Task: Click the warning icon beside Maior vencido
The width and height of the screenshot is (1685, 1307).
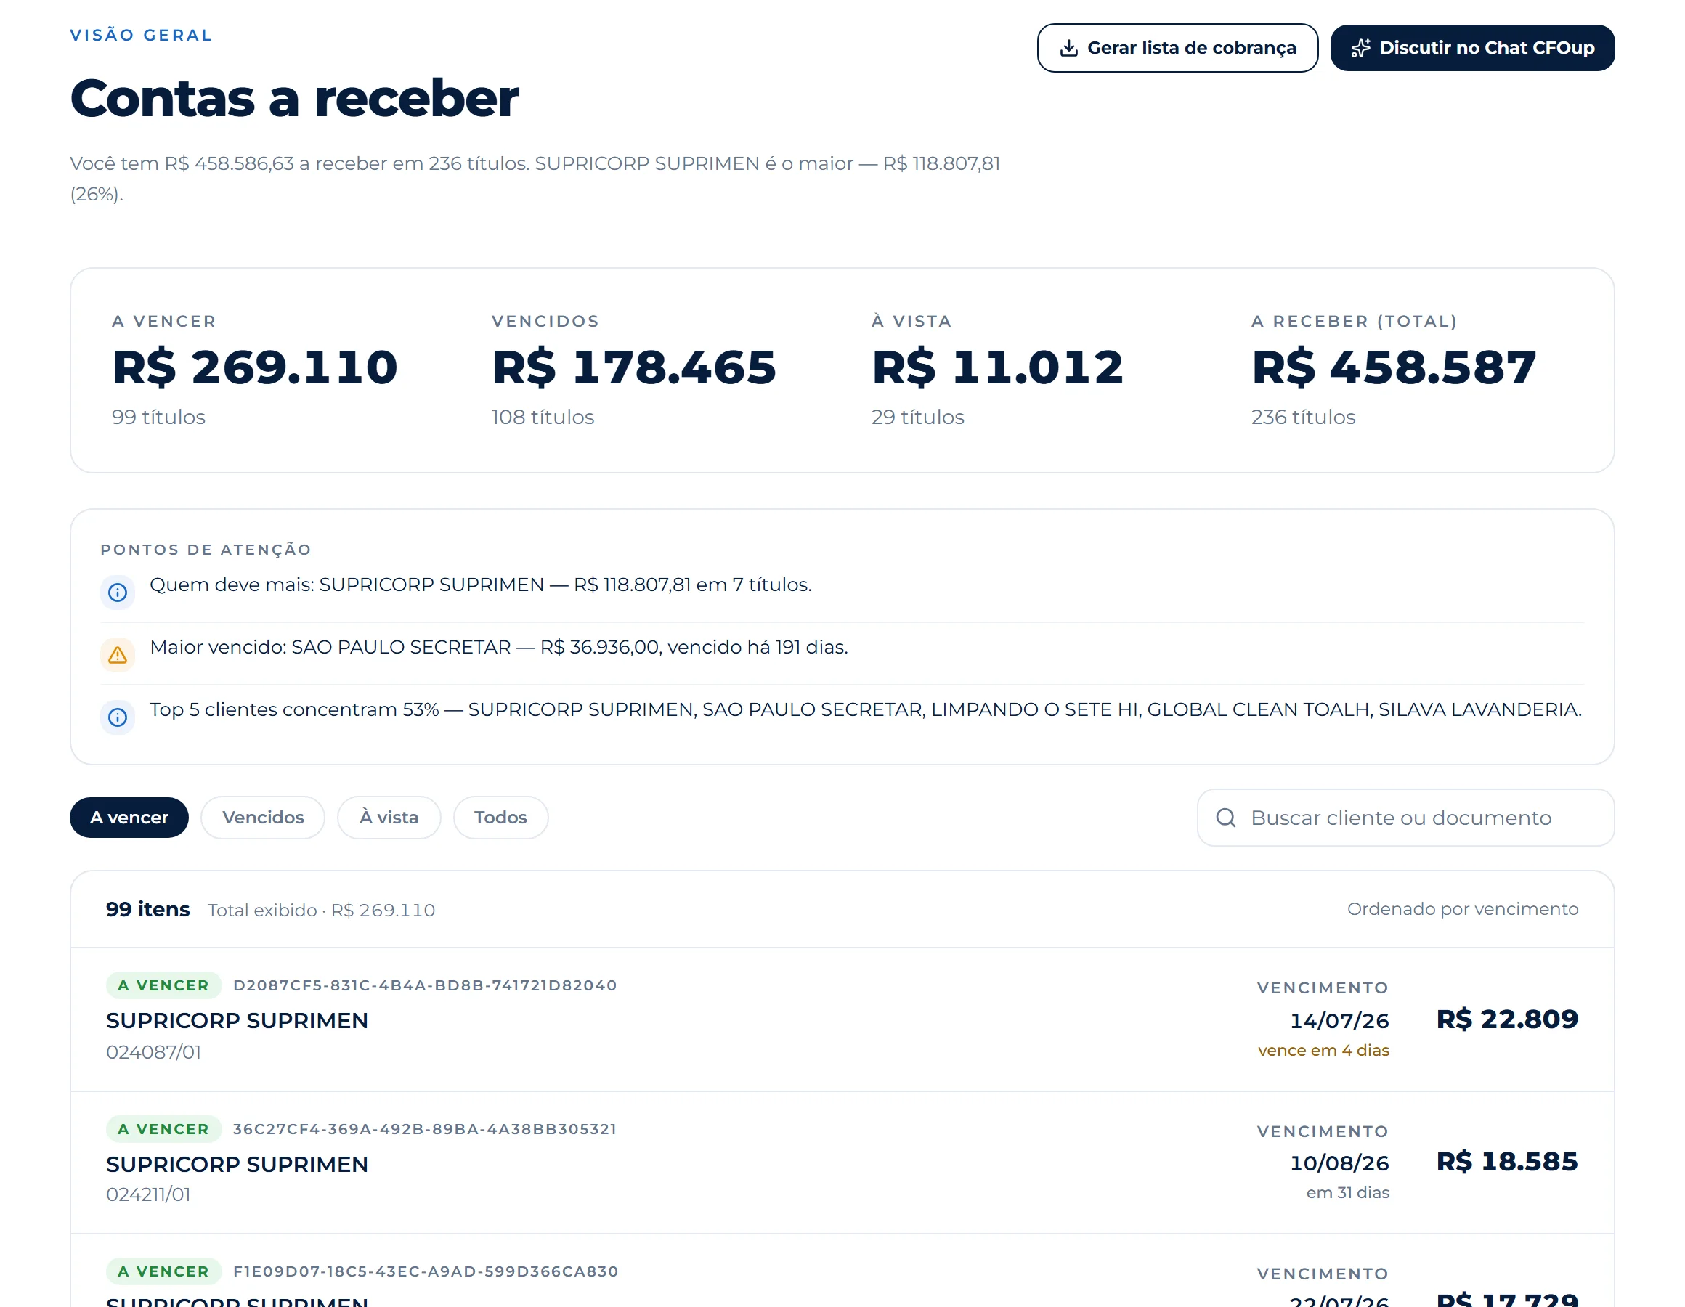Action: coord(117,655)
